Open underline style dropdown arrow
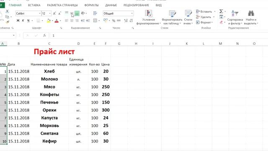This screenshot has height=151, width=268. 32,21
